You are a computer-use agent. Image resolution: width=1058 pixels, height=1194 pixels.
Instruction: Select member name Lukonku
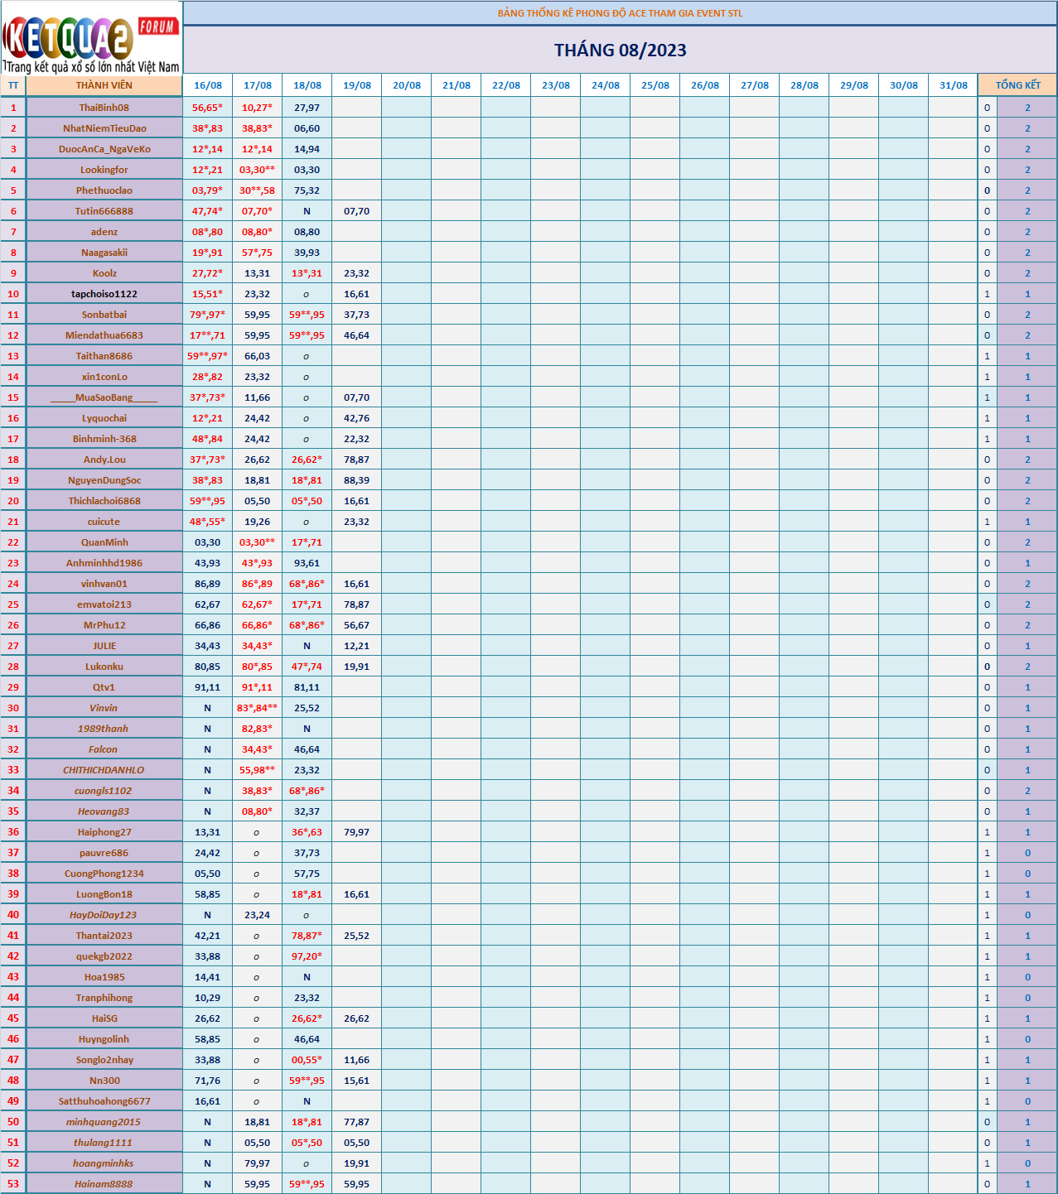coord(104,667)
